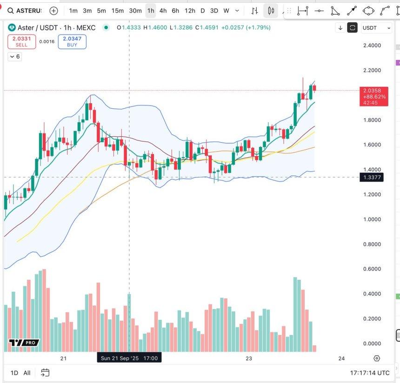400x383 pixels.
Task: Toggle the green market status dot
Action: pos(107,27)
